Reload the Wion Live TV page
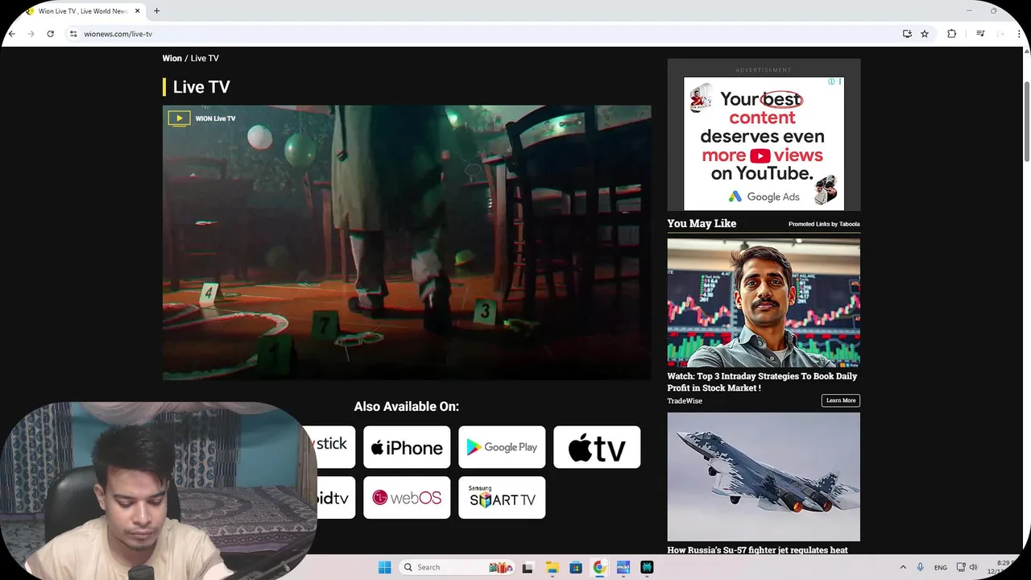The height and width of the screenshot is (580, 1031). tap(50, 34)
